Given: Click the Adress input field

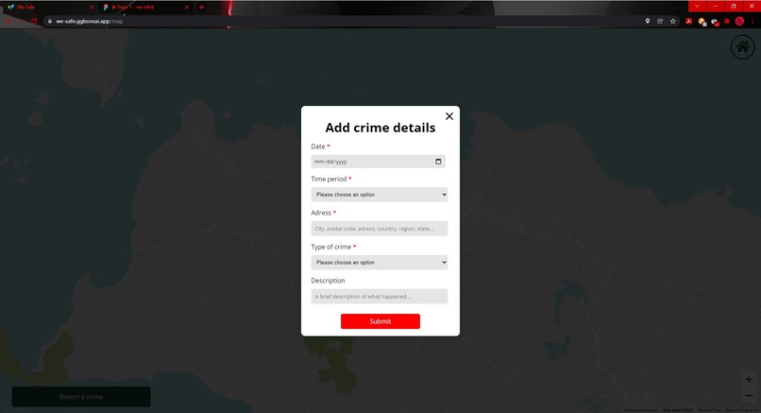Looking at the screenshot, I should tap(379, 229).
